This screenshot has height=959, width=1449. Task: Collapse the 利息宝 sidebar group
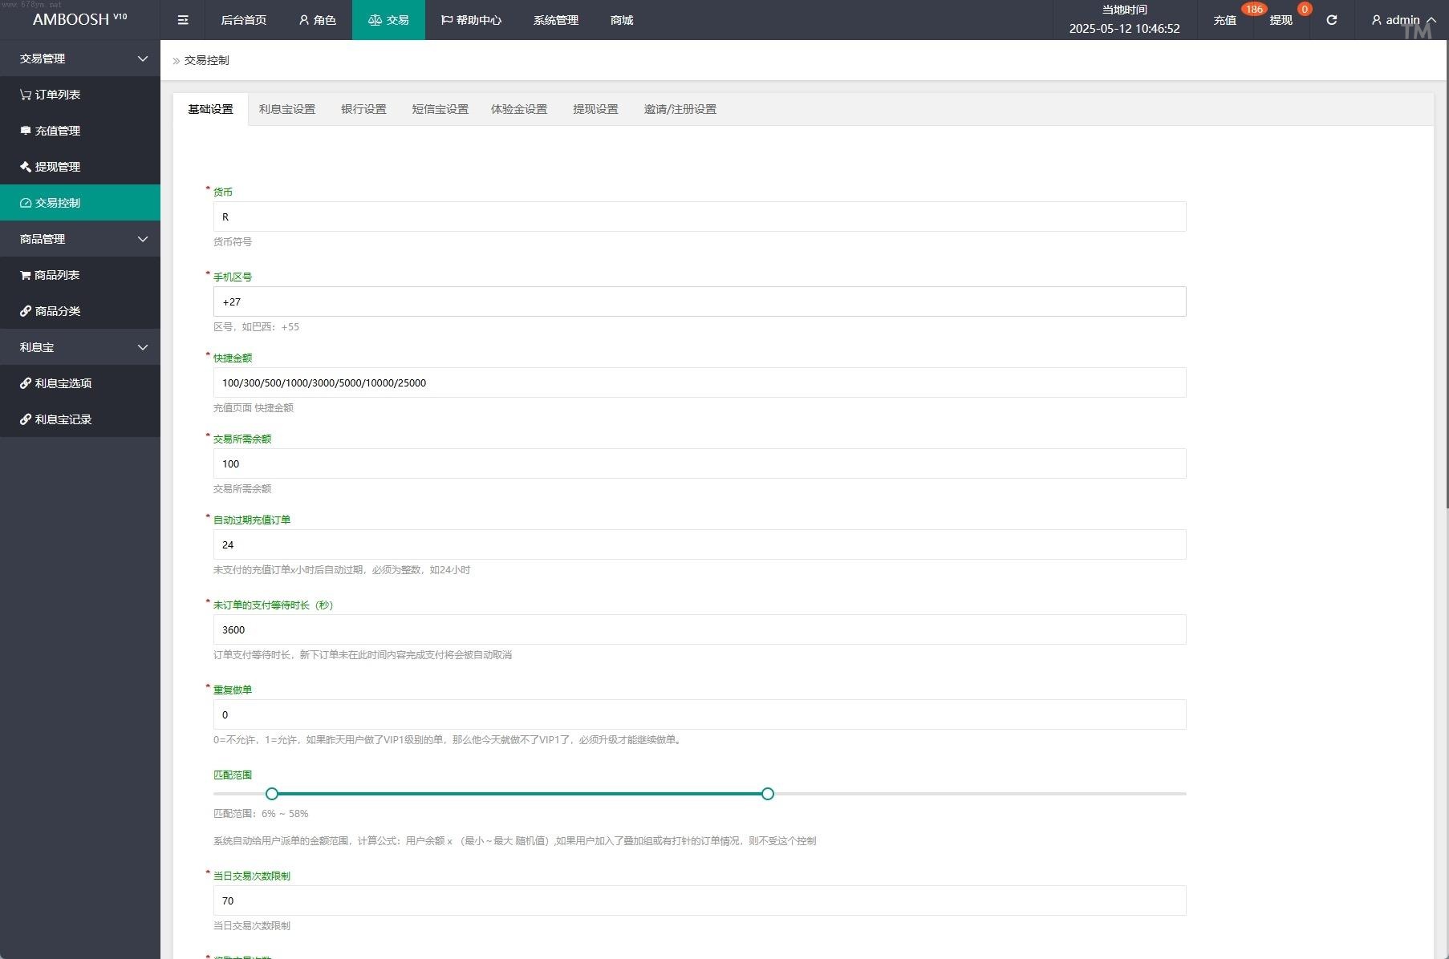coord(80,347)
